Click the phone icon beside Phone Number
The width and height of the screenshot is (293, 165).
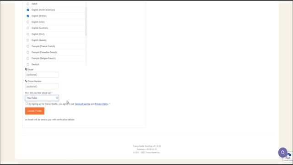[26, 81]
